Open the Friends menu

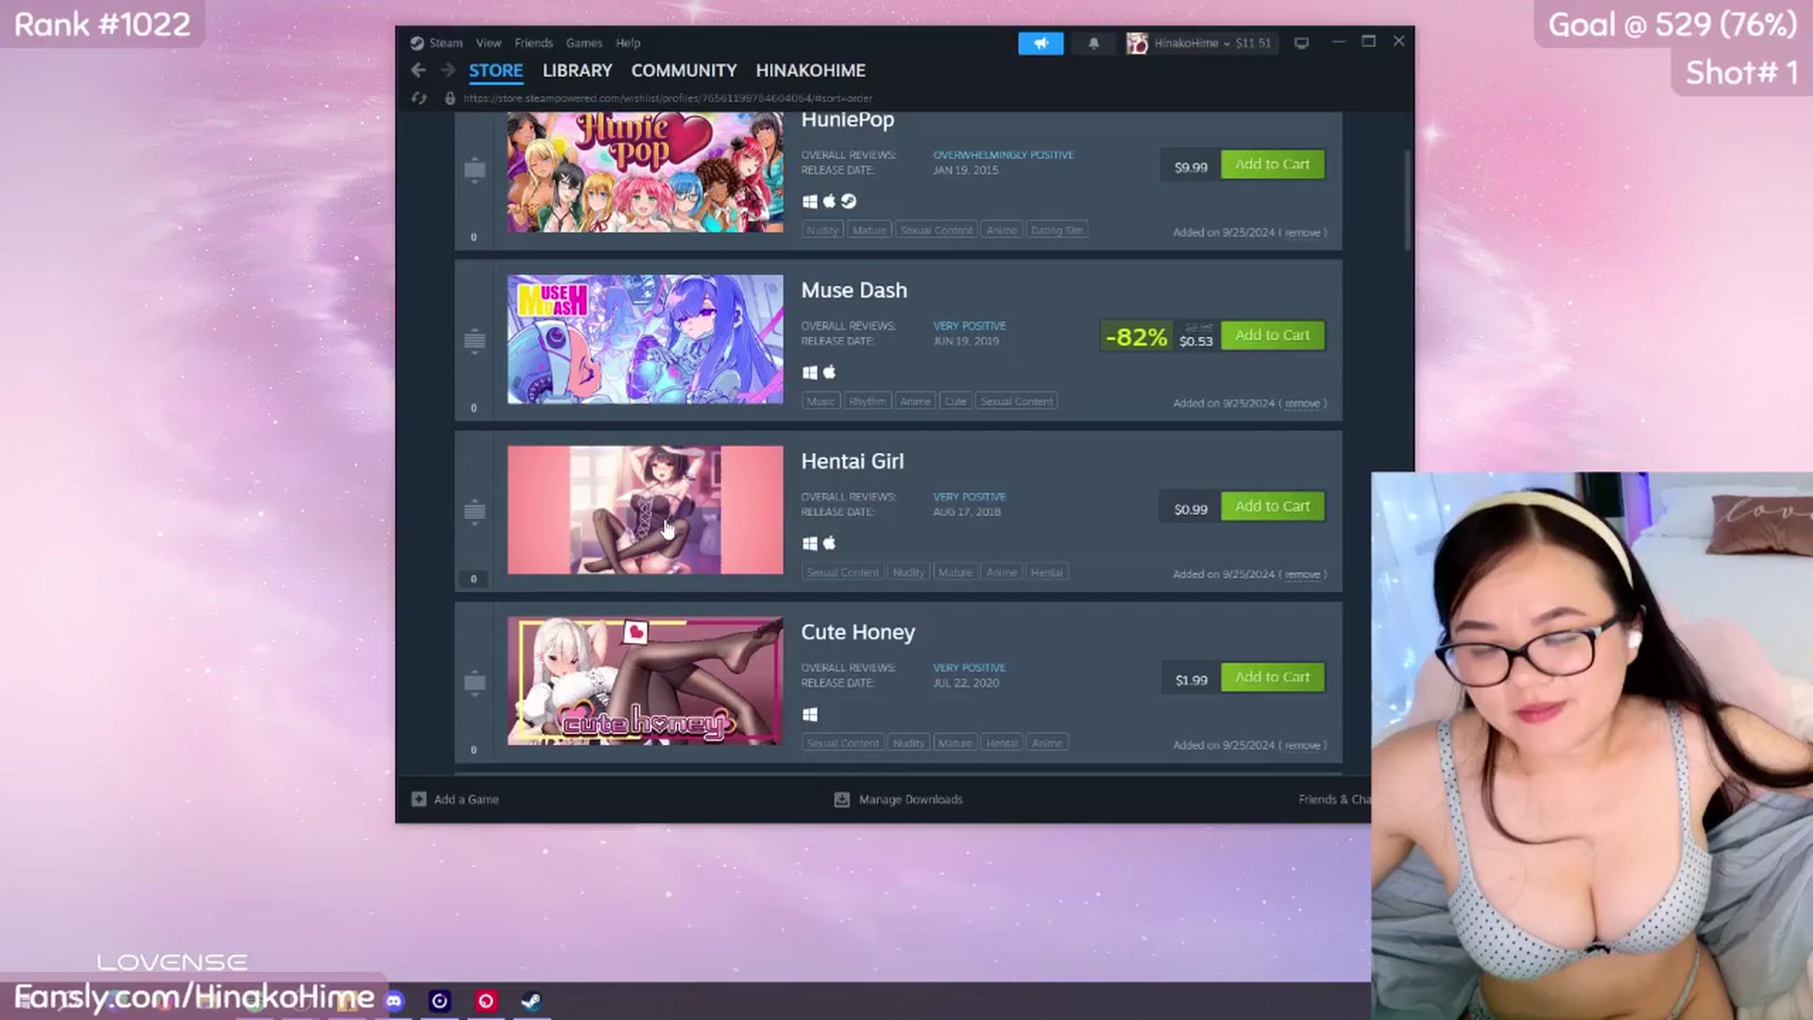534,43
